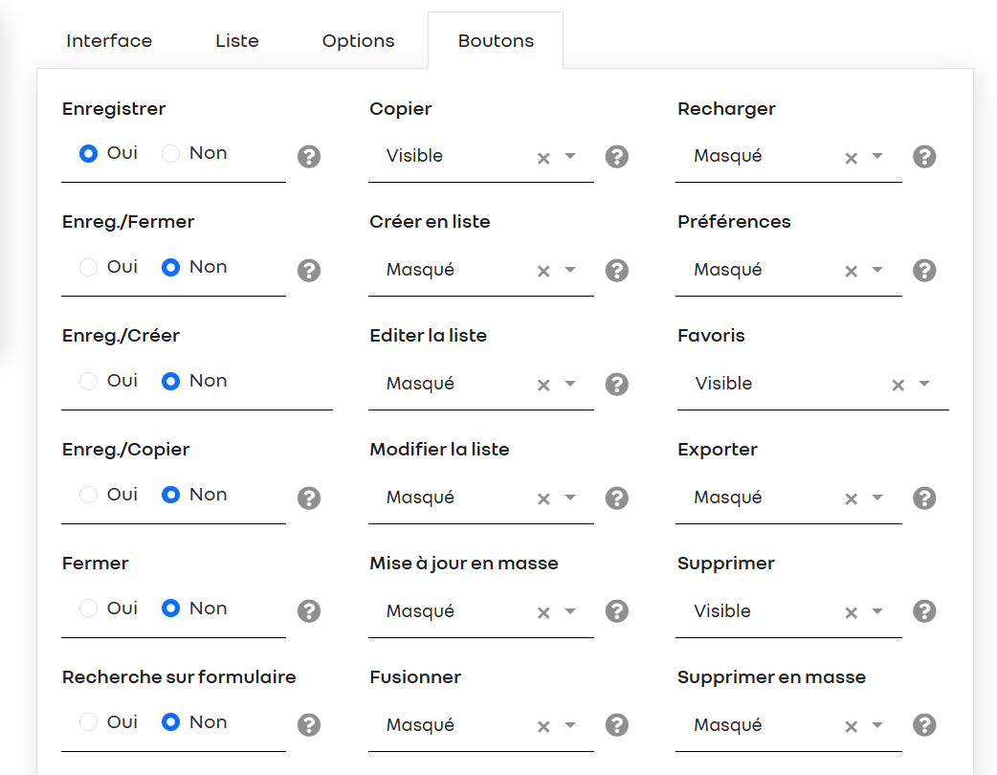This screenshot has width=997, height=775.
Task: Select Oui for Enreg./Fermer
Action: (88, 267)
